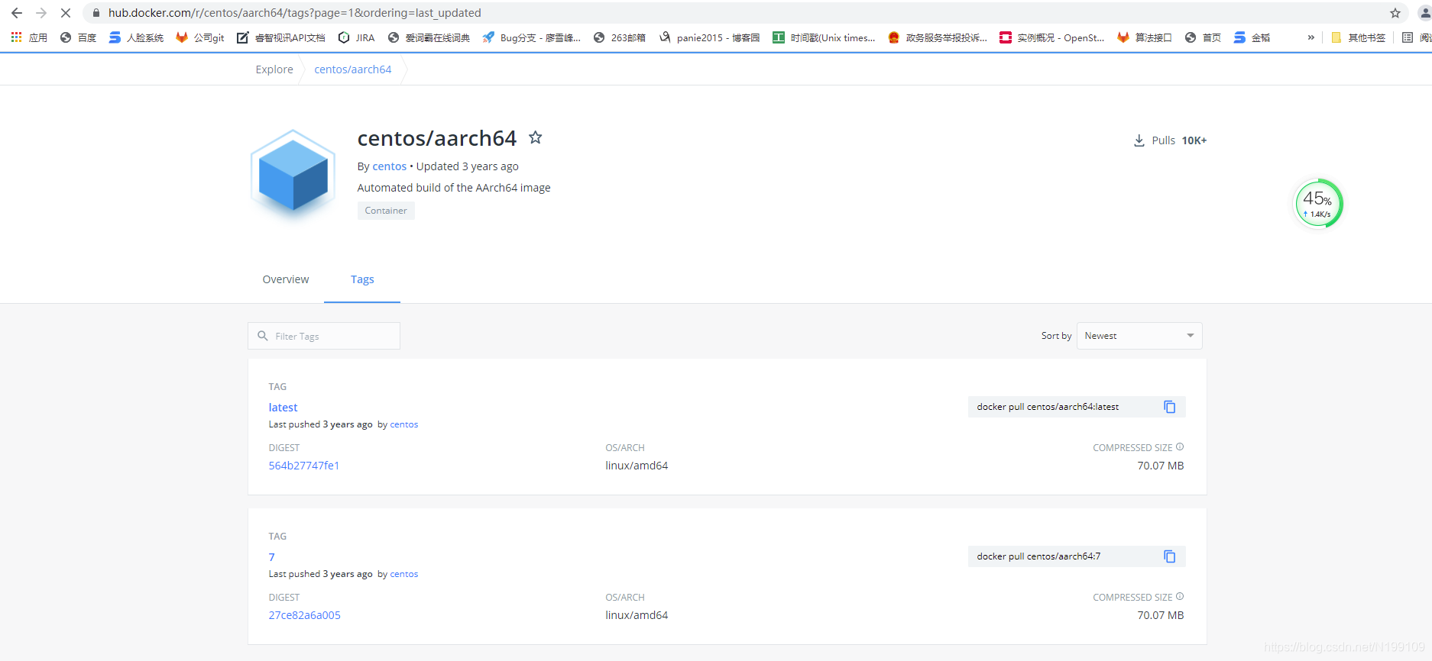Open the Sort by Newest dropdown

[x=1139, y=336]
